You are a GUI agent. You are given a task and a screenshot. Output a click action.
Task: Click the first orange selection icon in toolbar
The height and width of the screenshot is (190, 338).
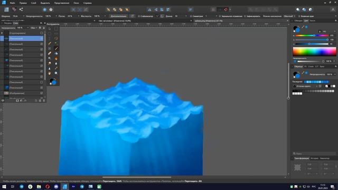click(108, 9)
